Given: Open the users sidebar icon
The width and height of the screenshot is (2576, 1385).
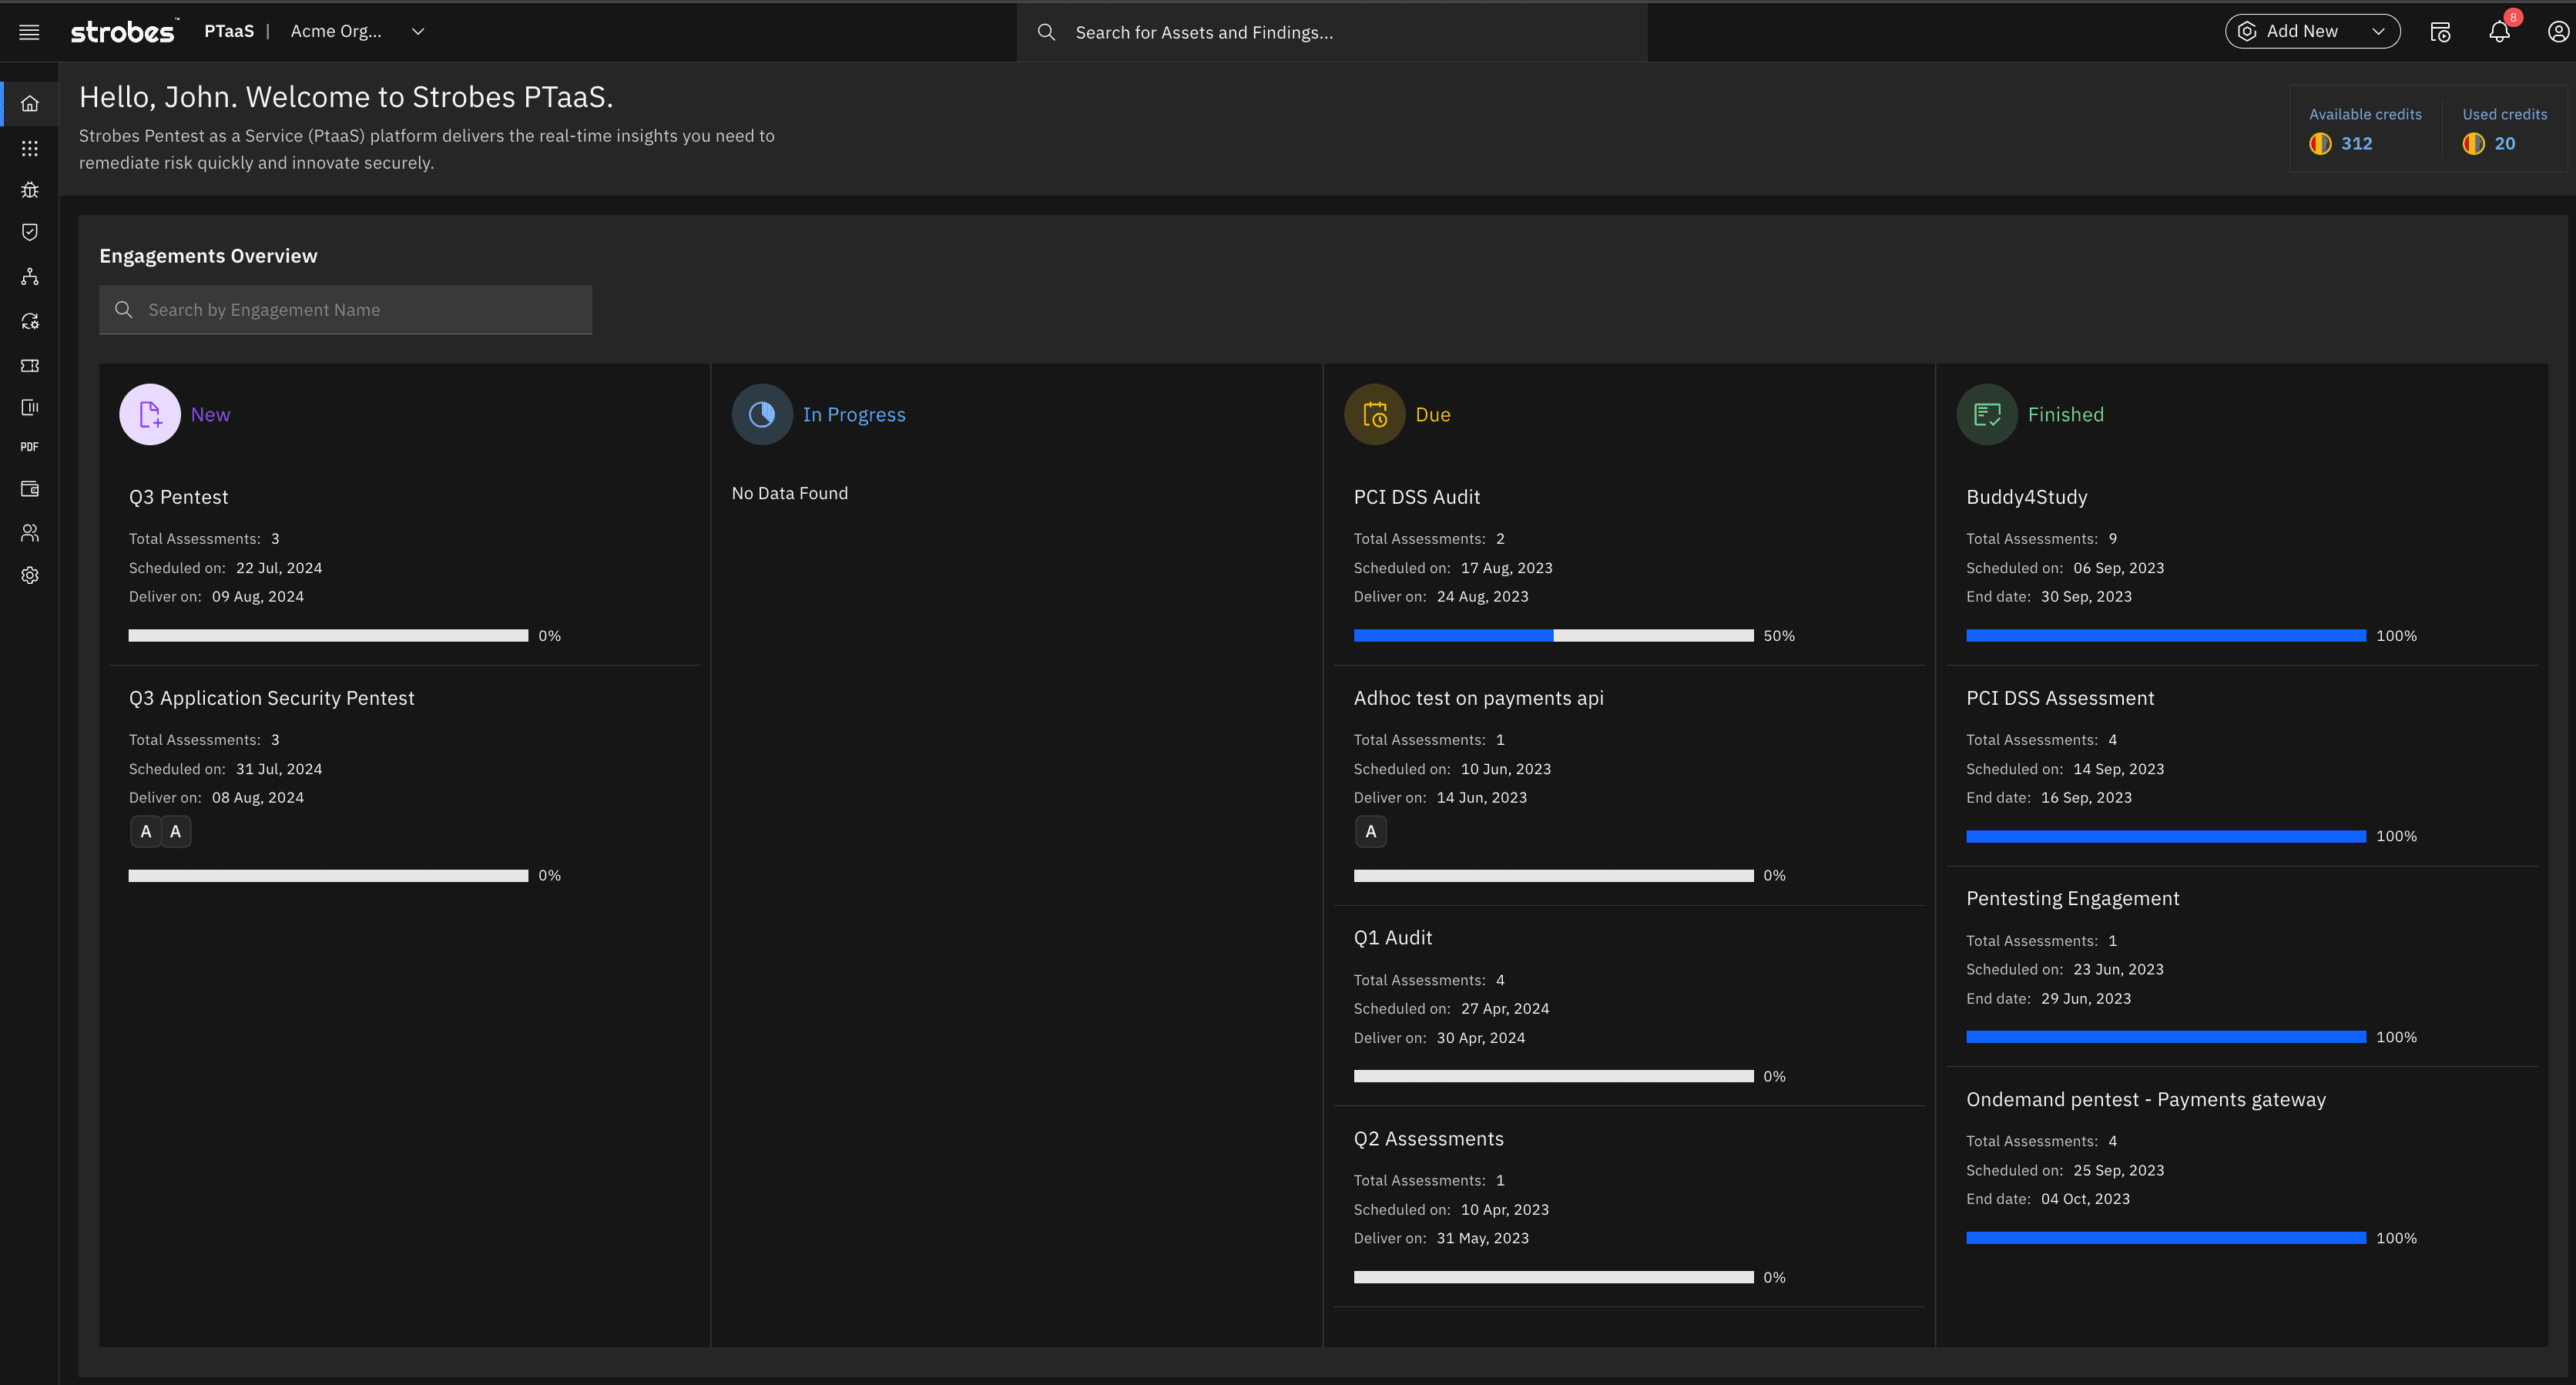Looking at the screenshot, I should [30, 533].
